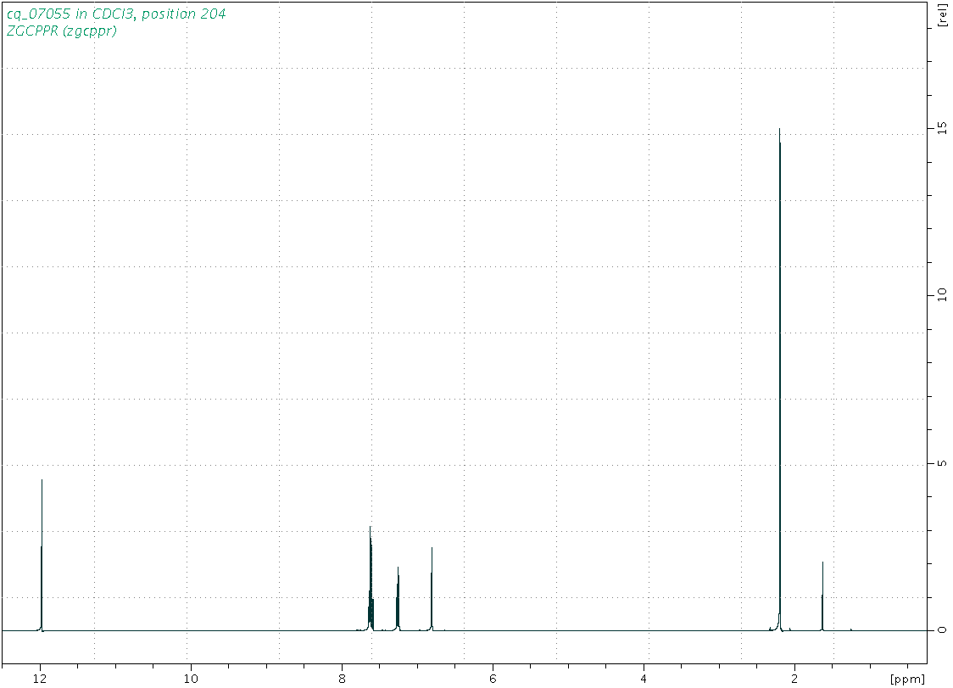Image resolution: width=953 pixels, height=688 pixels.
Task: Click the 15 label on the rel intensity axis
Action: click(x=942, y=127)
